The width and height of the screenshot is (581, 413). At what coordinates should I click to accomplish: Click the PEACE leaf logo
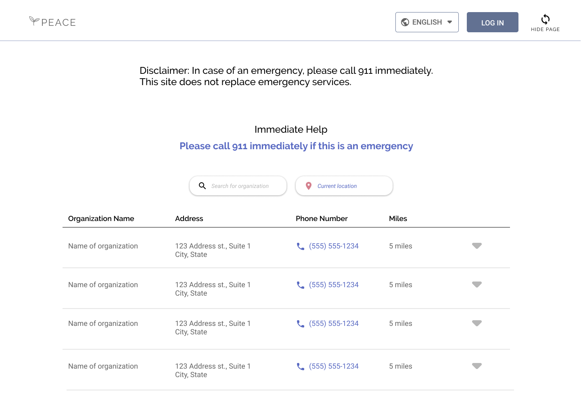(35, 21)
